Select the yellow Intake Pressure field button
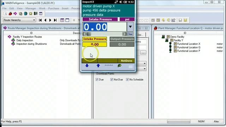The image size is (226, 127). click(x=95, y=39)
